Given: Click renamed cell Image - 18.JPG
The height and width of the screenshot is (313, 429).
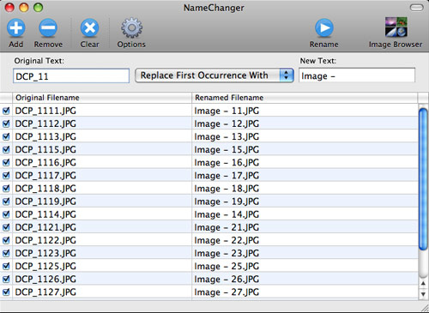Looking at the screenshot, I should [227, 189].
